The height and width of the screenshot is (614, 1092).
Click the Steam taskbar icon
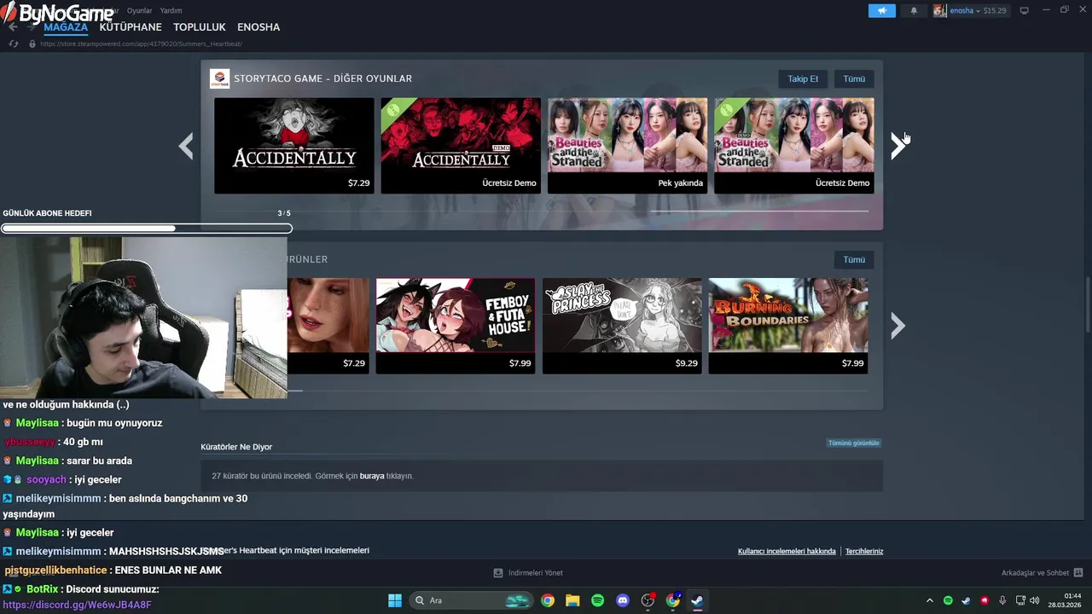698,600
